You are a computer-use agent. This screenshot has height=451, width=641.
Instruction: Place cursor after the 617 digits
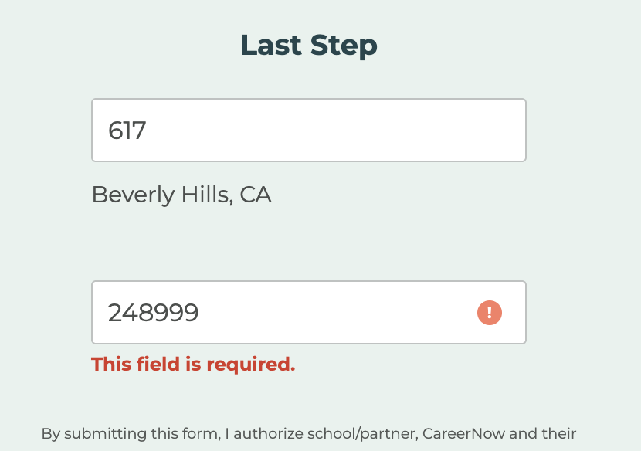coord(148,131)
